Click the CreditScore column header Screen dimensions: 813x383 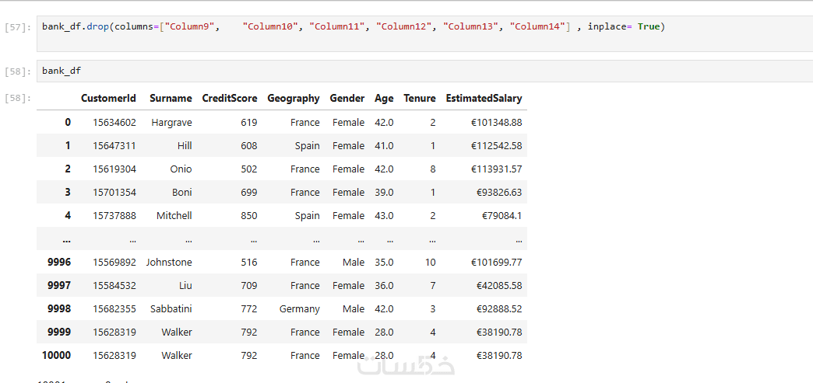pyautogui.click(x=229, y=99)
